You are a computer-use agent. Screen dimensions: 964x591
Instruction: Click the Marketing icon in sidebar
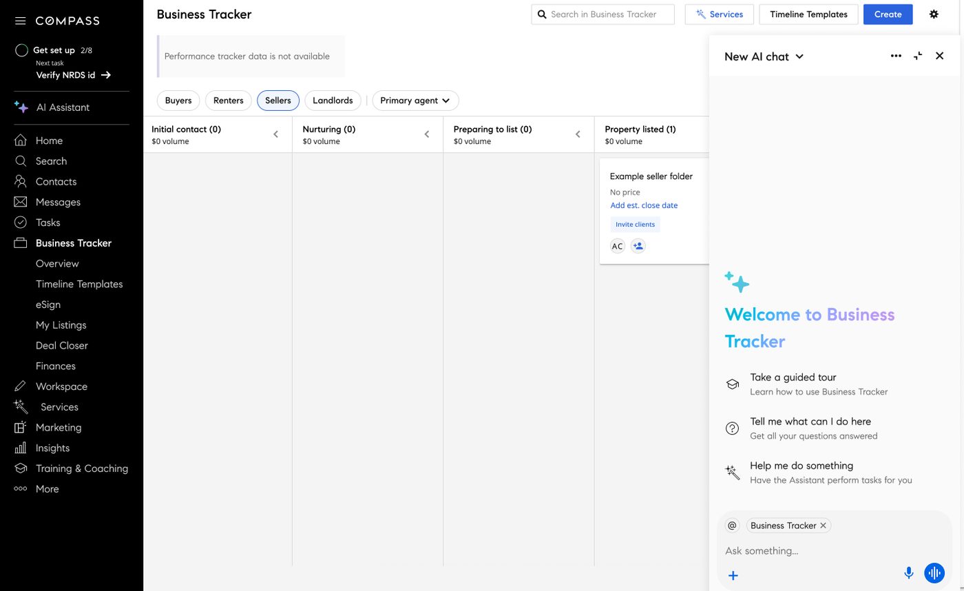point(21,427)
